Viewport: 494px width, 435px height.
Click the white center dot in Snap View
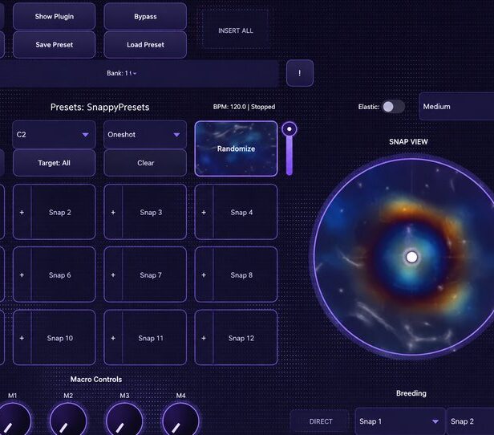411,257
